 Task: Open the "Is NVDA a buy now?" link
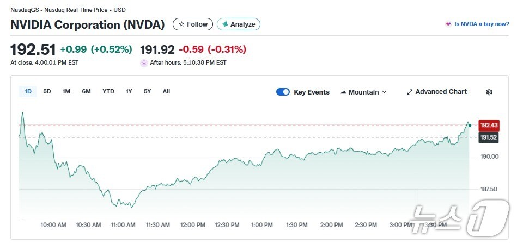[x=482, y=24]
